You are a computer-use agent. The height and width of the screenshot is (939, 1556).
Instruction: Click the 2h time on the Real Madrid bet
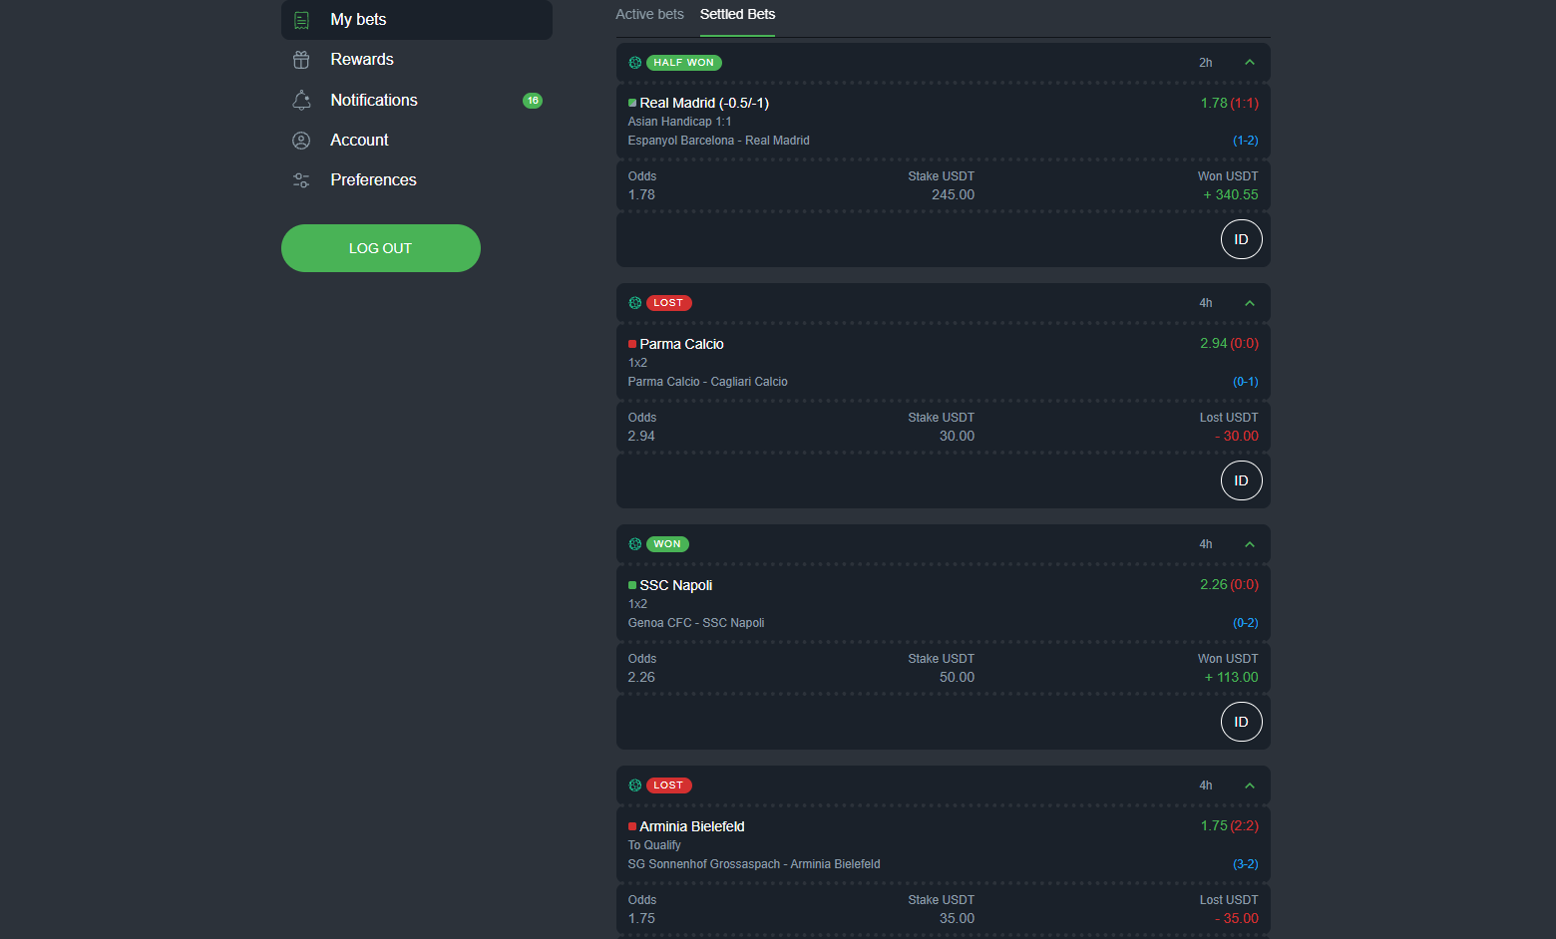(1206, 63)
